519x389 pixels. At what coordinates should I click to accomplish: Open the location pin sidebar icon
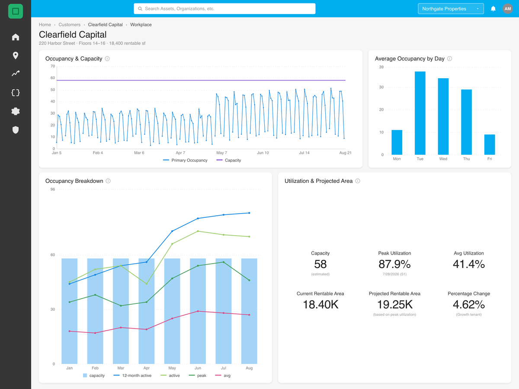pos(16,55)
